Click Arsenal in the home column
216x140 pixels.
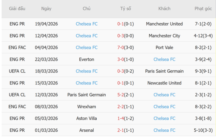tap(86, 130)
